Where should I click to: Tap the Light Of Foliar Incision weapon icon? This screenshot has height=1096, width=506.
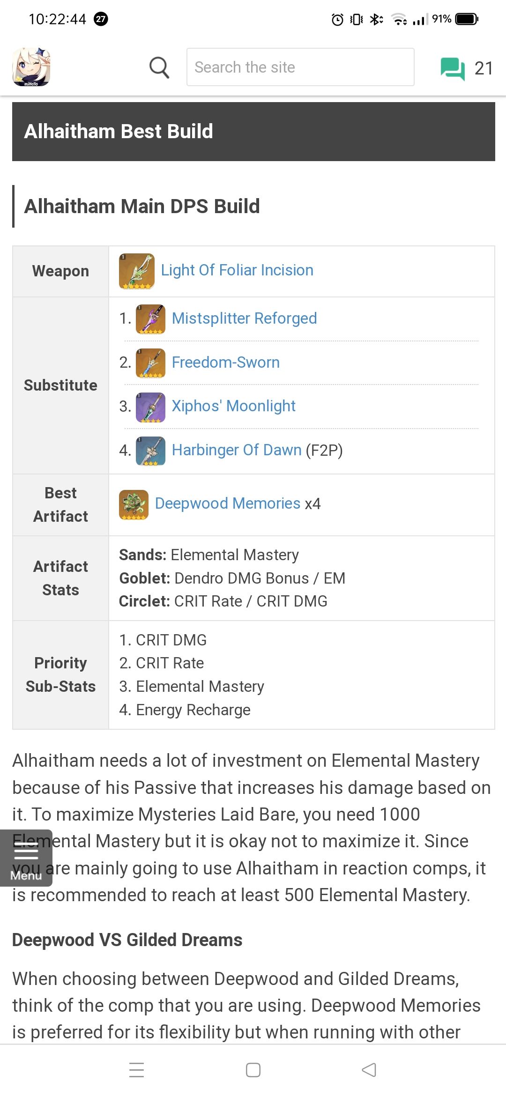coord(136,271)
